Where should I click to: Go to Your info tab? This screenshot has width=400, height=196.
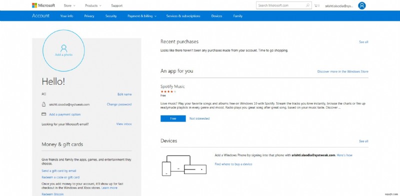click(66, 16)
